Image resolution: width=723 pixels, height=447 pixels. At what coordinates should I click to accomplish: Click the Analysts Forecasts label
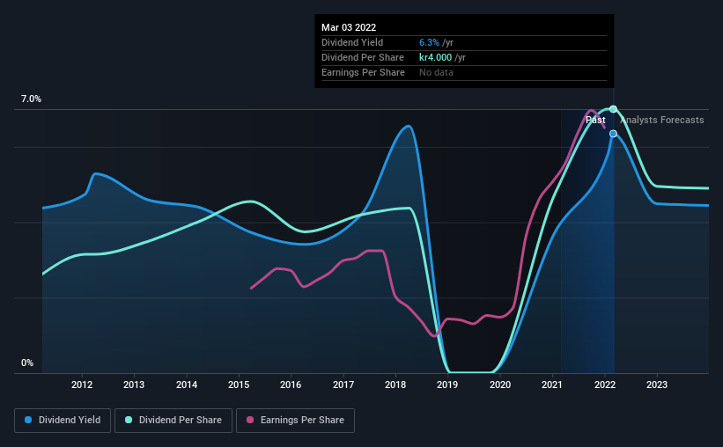pyautogui.click(x=662, y=120)
